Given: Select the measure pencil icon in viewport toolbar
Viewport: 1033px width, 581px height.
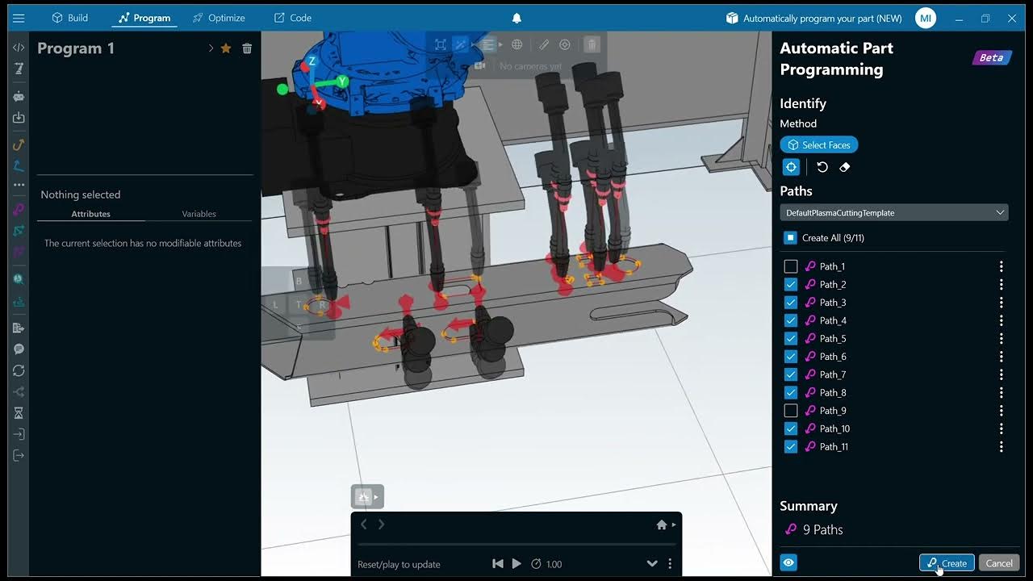Looking at the screenshot, I should (x=542, y=44).
